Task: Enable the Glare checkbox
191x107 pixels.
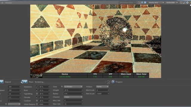Action: coord(62,86)
